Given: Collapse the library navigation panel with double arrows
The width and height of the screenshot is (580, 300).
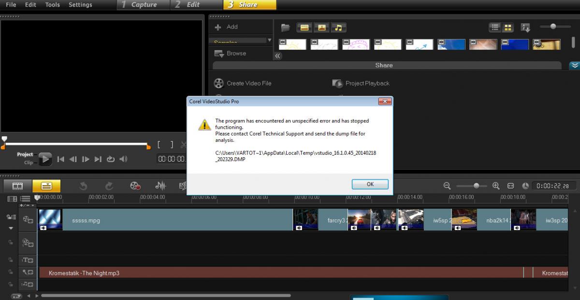Looking at the screenshot, I should tap(277, 55).
